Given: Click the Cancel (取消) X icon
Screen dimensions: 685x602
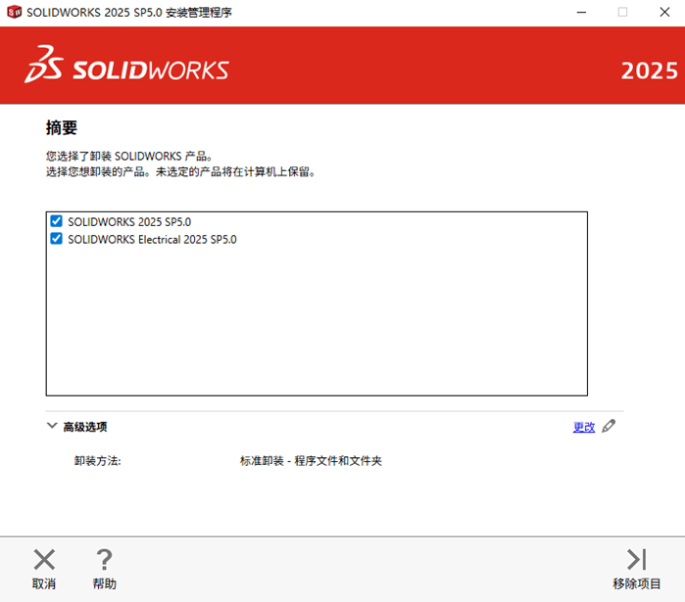Looking at the screenshot, I should coord(44,560).
